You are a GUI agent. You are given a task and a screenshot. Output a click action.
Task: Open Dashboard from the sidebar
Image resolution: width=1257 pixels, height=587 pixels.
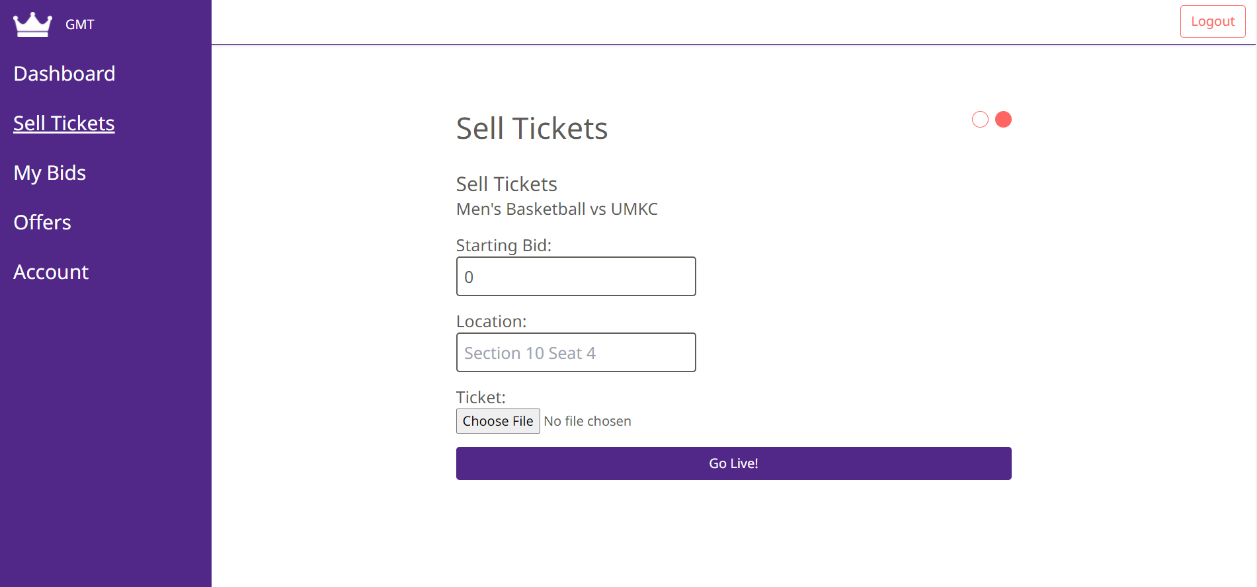pyautogui.click(x=64, y=73)
